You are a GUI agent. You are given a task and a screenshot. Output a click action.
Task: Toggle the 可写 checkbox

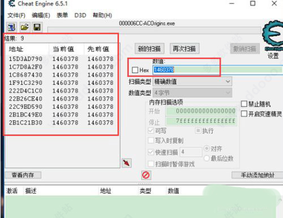(x=151, y=131)
